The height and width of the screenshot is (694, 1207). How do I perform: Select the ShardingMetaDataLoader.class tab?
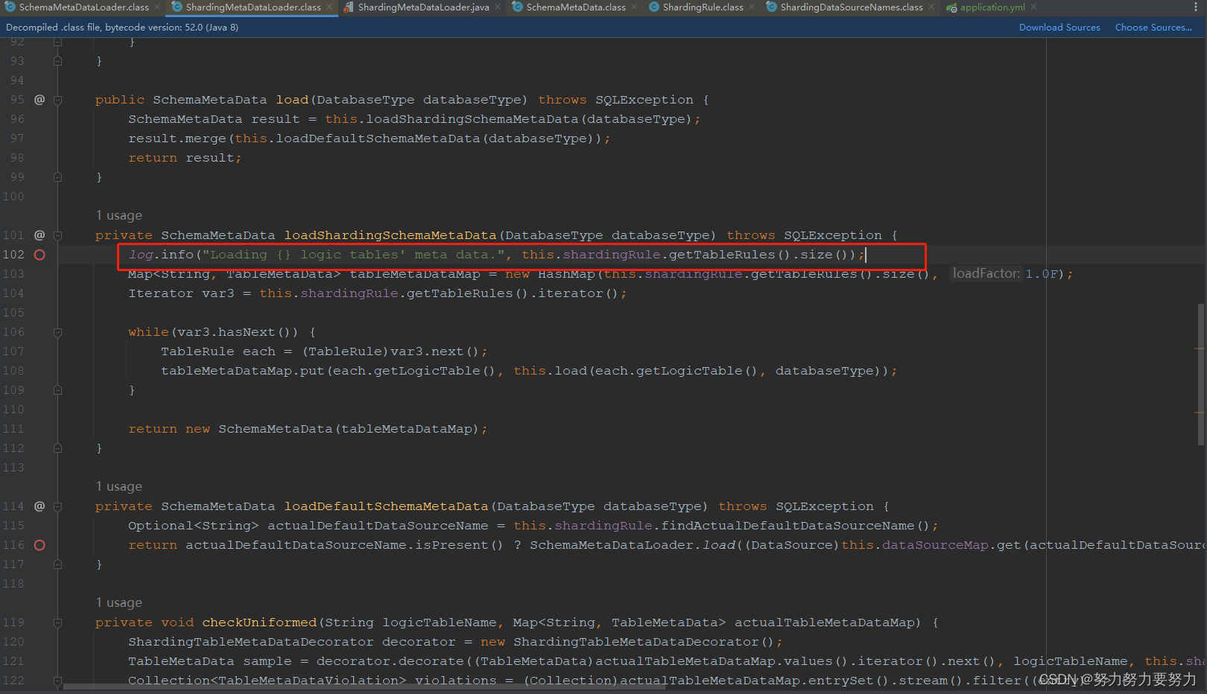coord(253,7)
